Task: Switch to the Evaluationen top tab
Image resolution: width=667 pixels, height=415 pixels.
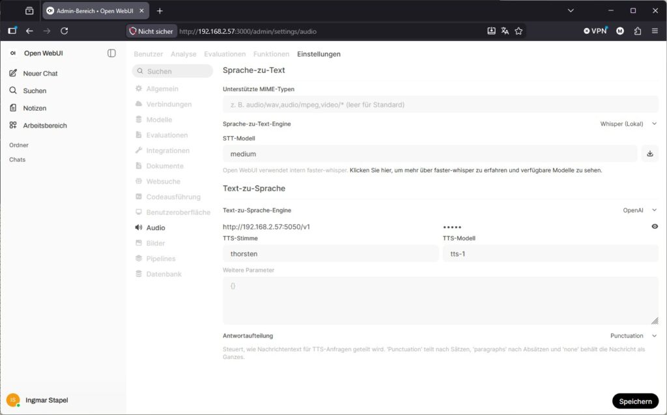Action: pyautogui.click(x=225, y=54)
